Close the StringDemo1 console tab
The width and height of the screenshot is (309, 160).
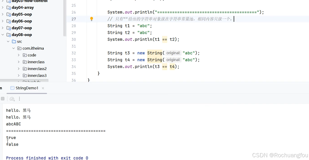(42, 88)
